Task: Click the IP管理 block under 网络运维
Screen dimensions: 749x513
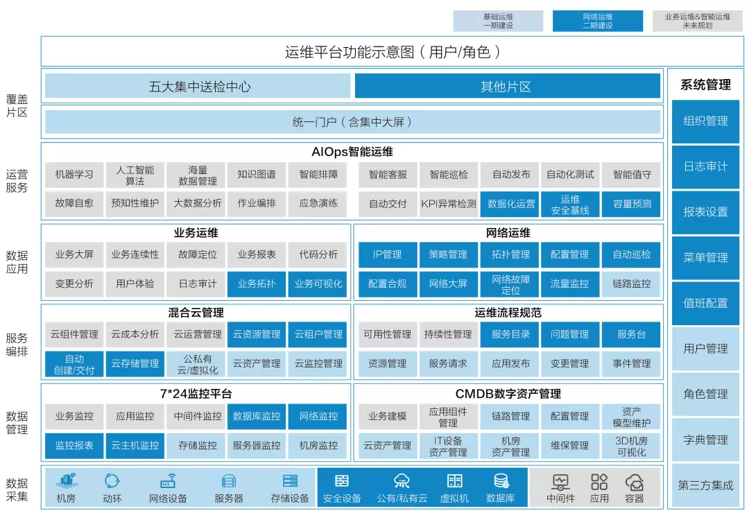Action: pyautogui.click(x=388, y=254)
